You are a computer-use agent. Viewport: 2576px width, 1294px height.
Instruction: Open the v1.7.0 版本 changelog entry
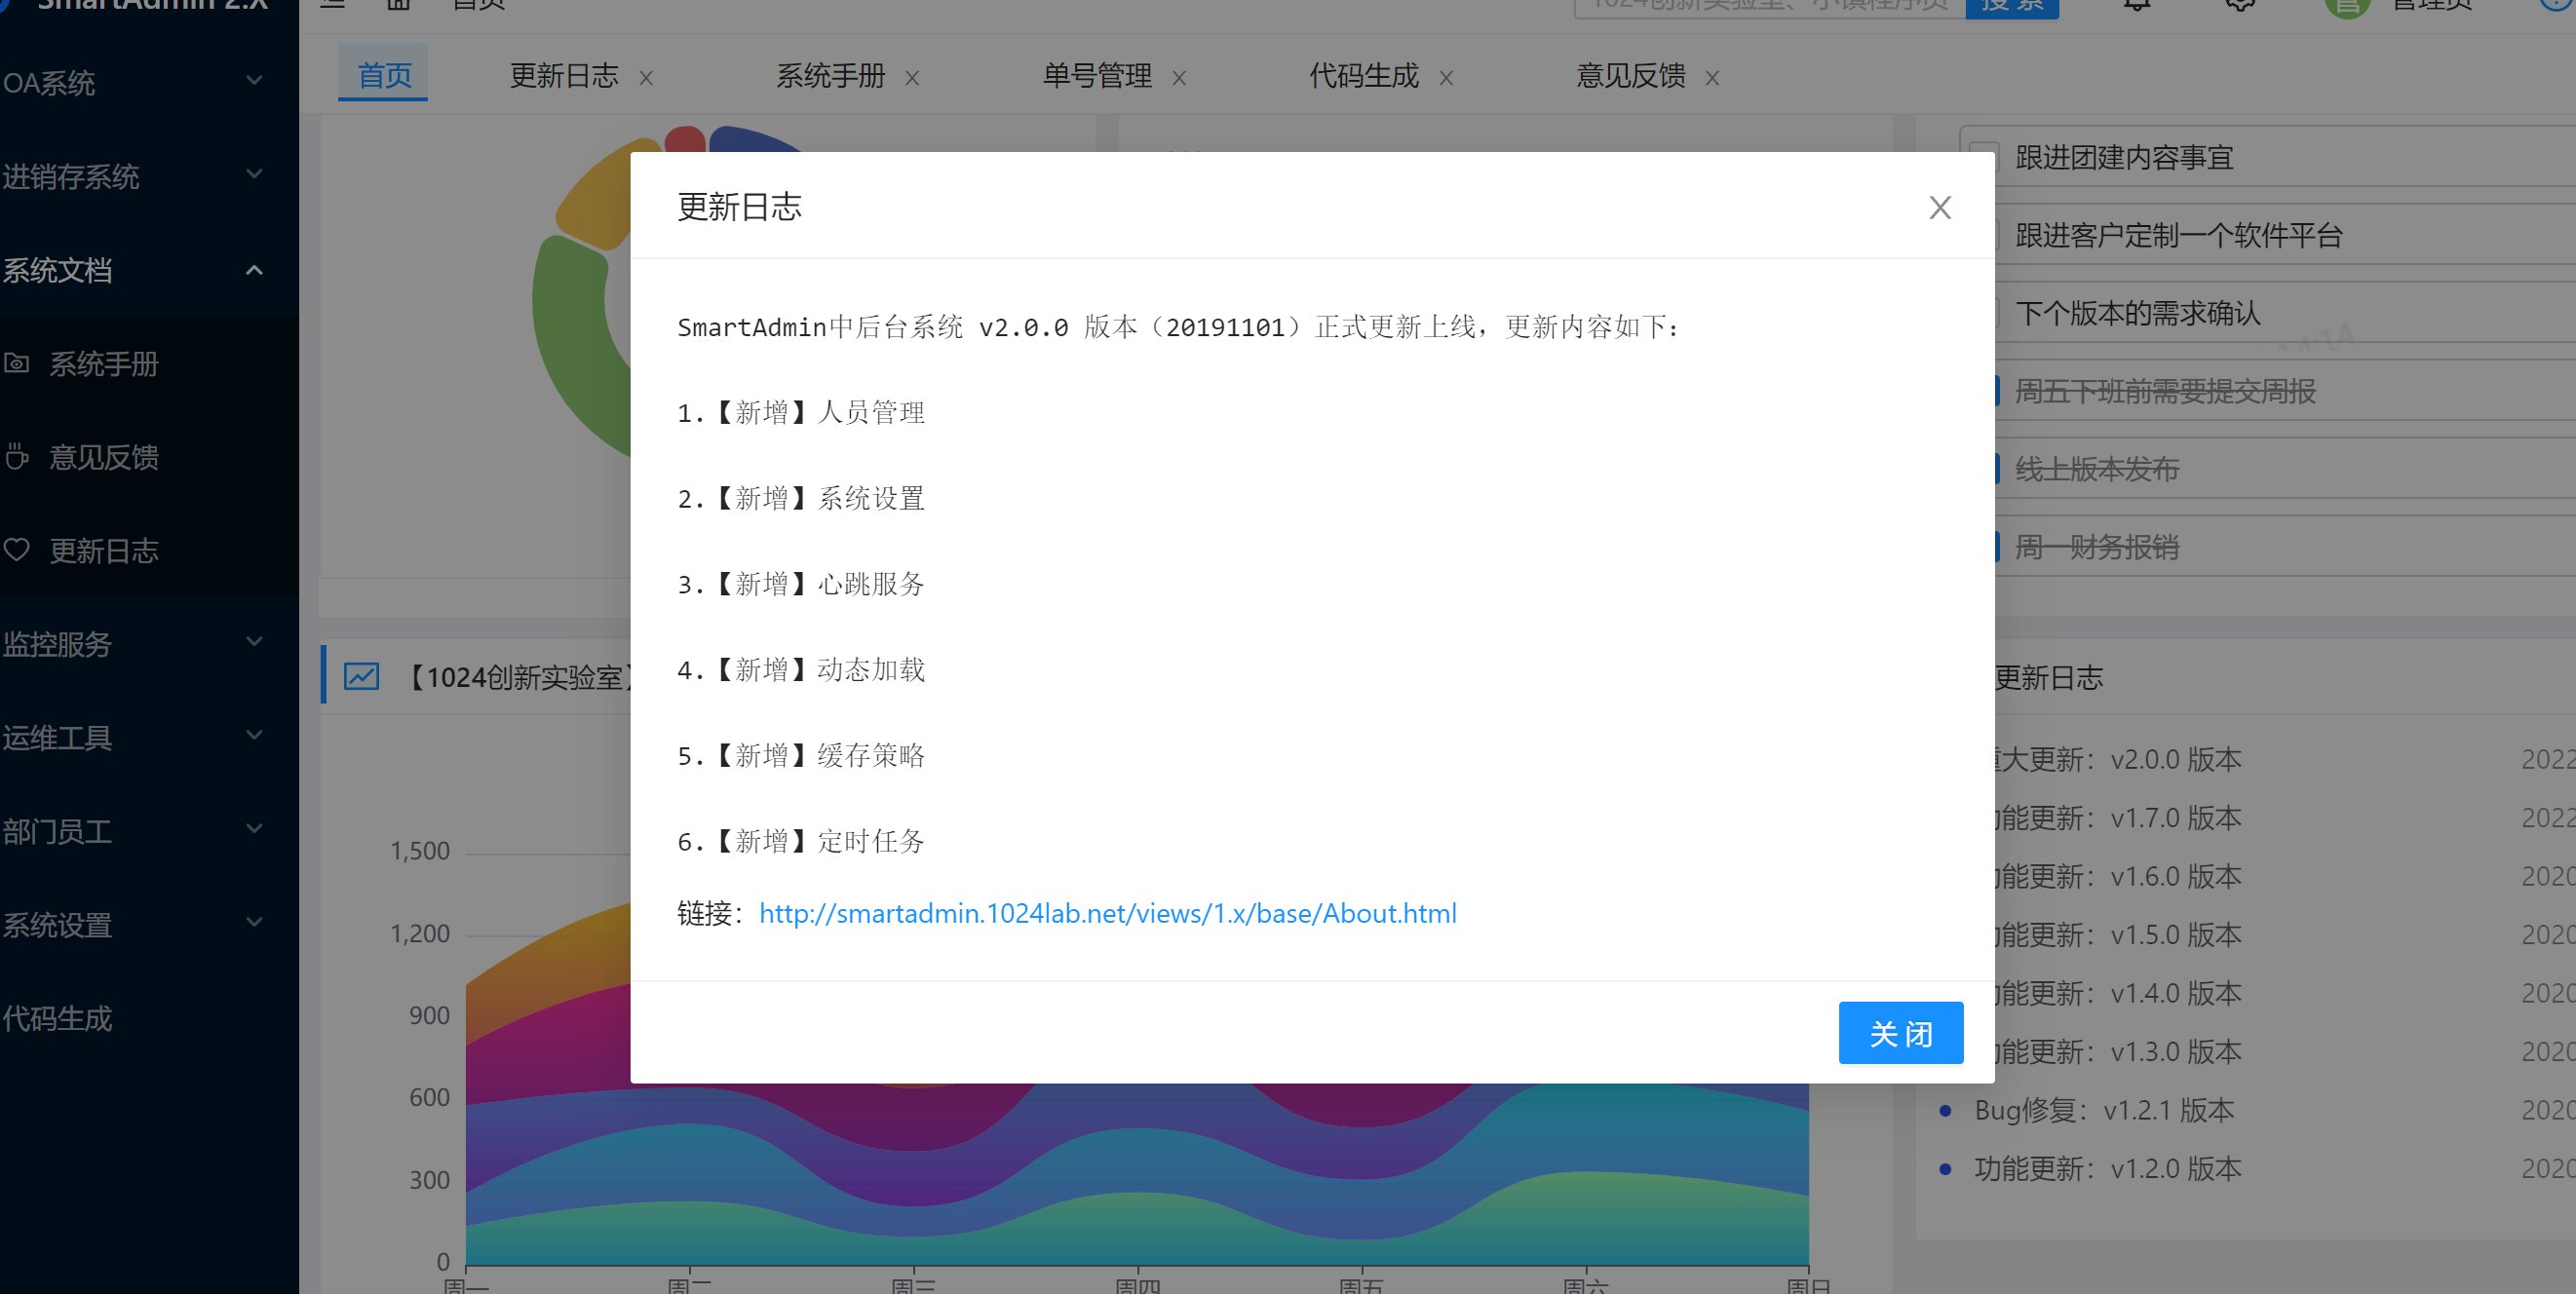point(2118,818)
